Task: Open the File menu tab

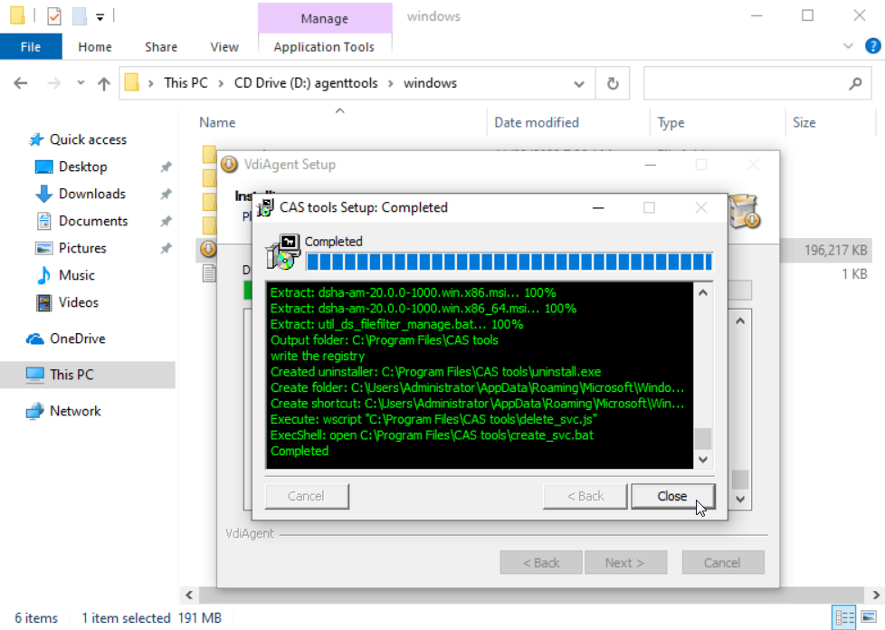Action: pyautogui.click(x=31, y=47)
